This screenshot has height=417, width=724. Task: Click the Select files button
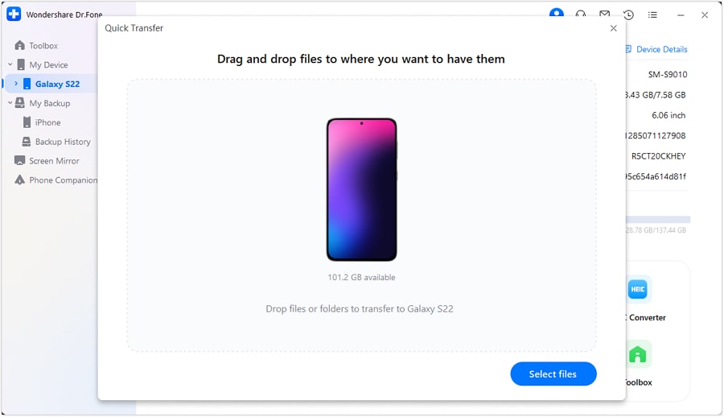click(x=553, y=374)
